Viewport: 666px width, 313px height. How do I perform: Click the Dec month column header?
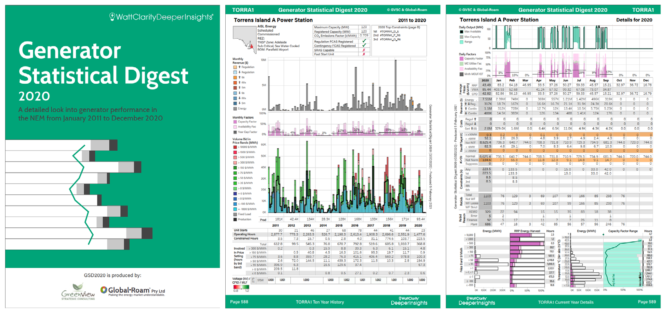[x=646, y=81]
